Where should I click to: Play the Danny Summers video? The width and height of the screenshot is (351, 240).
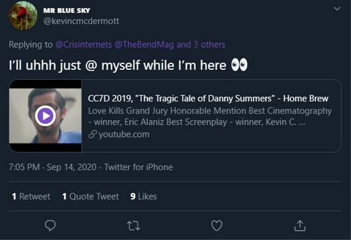(x=45, y=116)
